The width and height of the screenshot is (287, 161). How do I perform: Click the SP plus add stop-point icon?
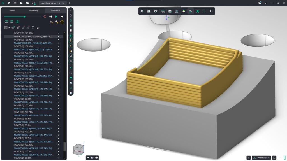point(13,28)
